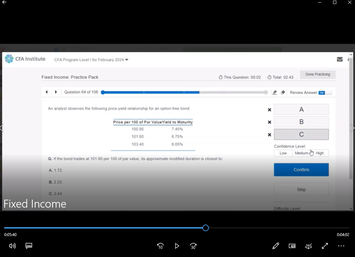Select High confidence level

[x=320, y=153]
